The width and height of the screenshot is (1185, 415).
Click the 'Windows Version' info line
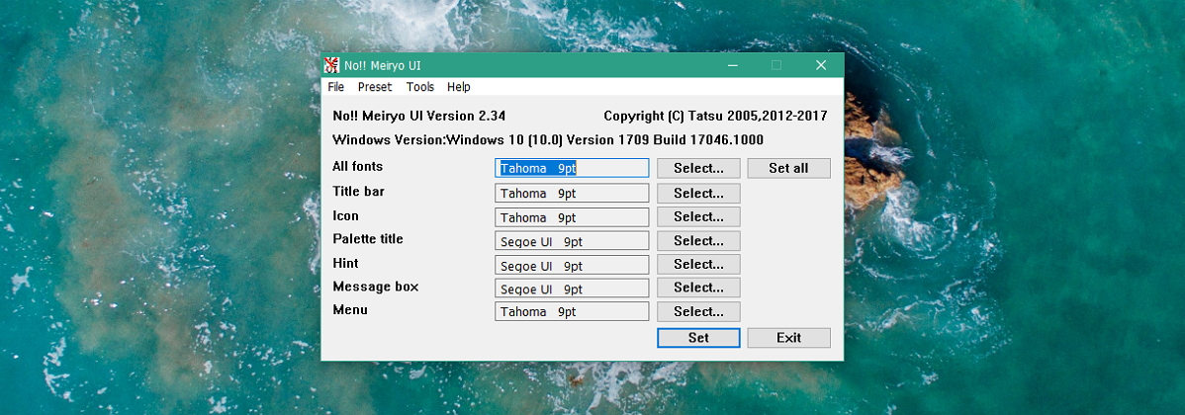(548, 140)
